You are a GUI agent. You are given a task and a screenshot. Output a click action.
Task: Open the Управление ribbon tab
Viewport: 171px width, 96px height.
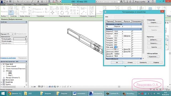[43, 4]
